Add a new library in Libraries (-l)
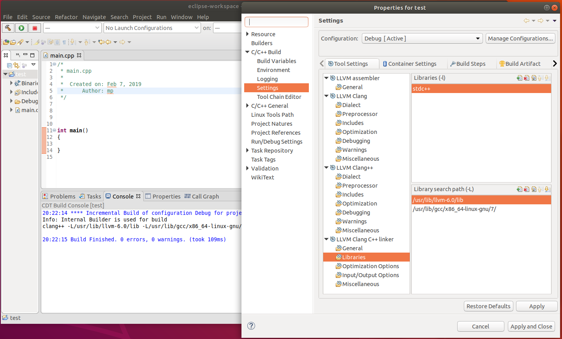The height and width of the screenshot is (339, 562). point(519,78)
